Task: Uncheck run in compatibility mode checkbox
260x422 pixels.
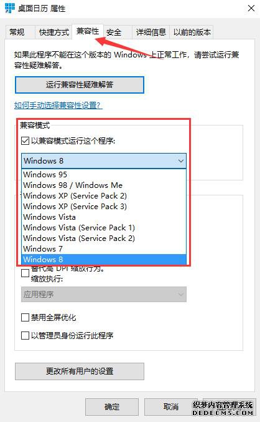Action: [25, 140]
